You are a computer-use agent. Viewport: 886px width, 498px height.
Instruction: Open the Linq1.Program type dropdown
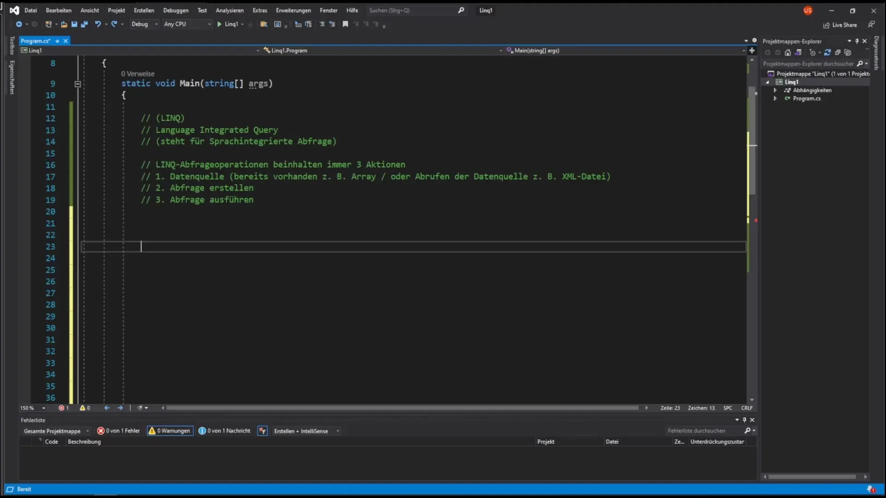[383, 50]
